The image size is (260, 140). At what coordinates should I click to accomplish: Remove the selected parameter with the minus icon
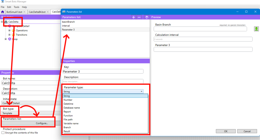point(139,17)
